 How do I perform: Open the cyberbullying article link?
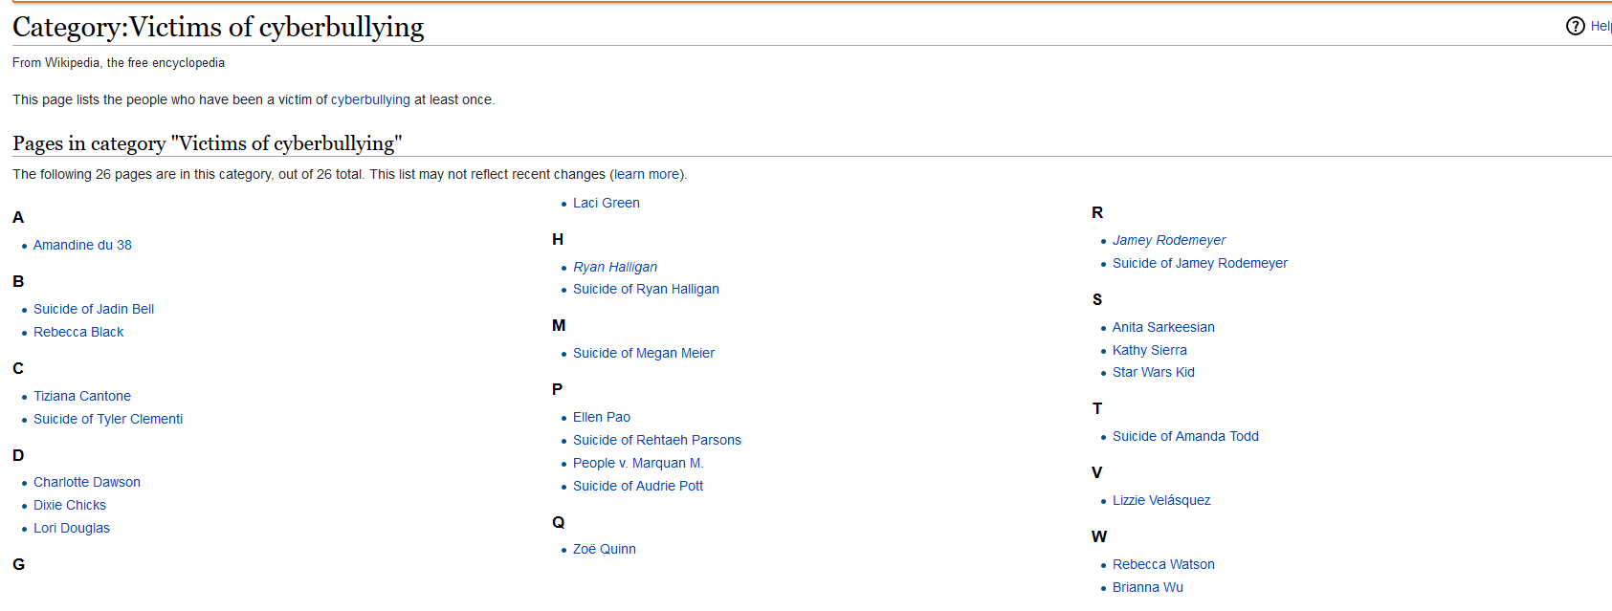point(370,99)
